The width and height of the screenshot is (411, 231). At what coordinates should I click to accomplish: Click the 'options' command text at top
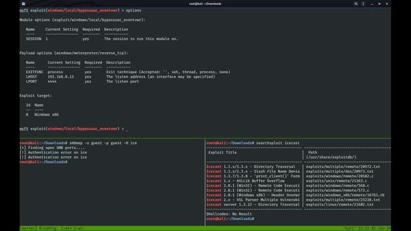tap(133, 10)
